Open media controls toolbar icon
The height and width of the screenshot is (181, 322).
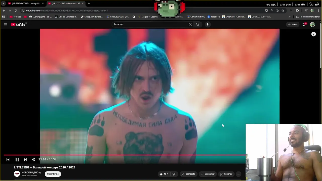306,11
